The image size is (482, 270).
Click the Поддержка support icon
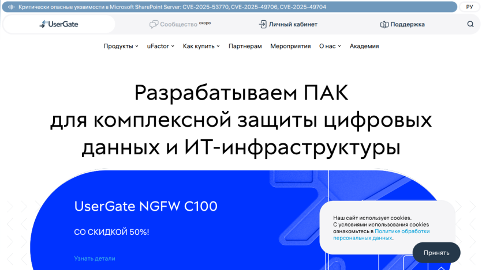pos(384,24)
